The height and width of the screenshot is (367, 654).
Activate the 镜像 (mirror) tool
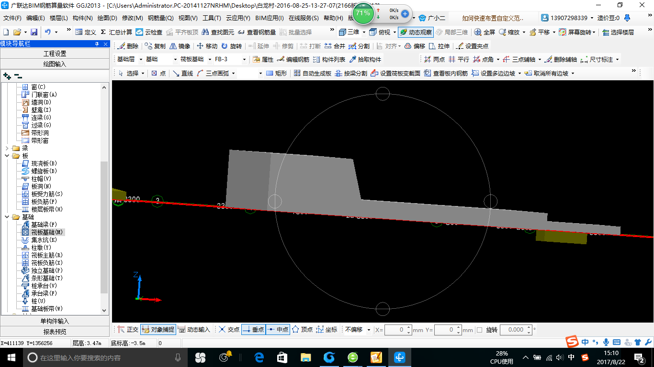(180, 46)
